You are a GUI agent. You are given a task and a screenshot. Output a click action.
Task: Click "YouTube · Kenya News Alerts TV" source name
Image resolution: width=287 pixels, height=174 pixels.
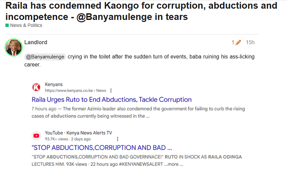78,133
